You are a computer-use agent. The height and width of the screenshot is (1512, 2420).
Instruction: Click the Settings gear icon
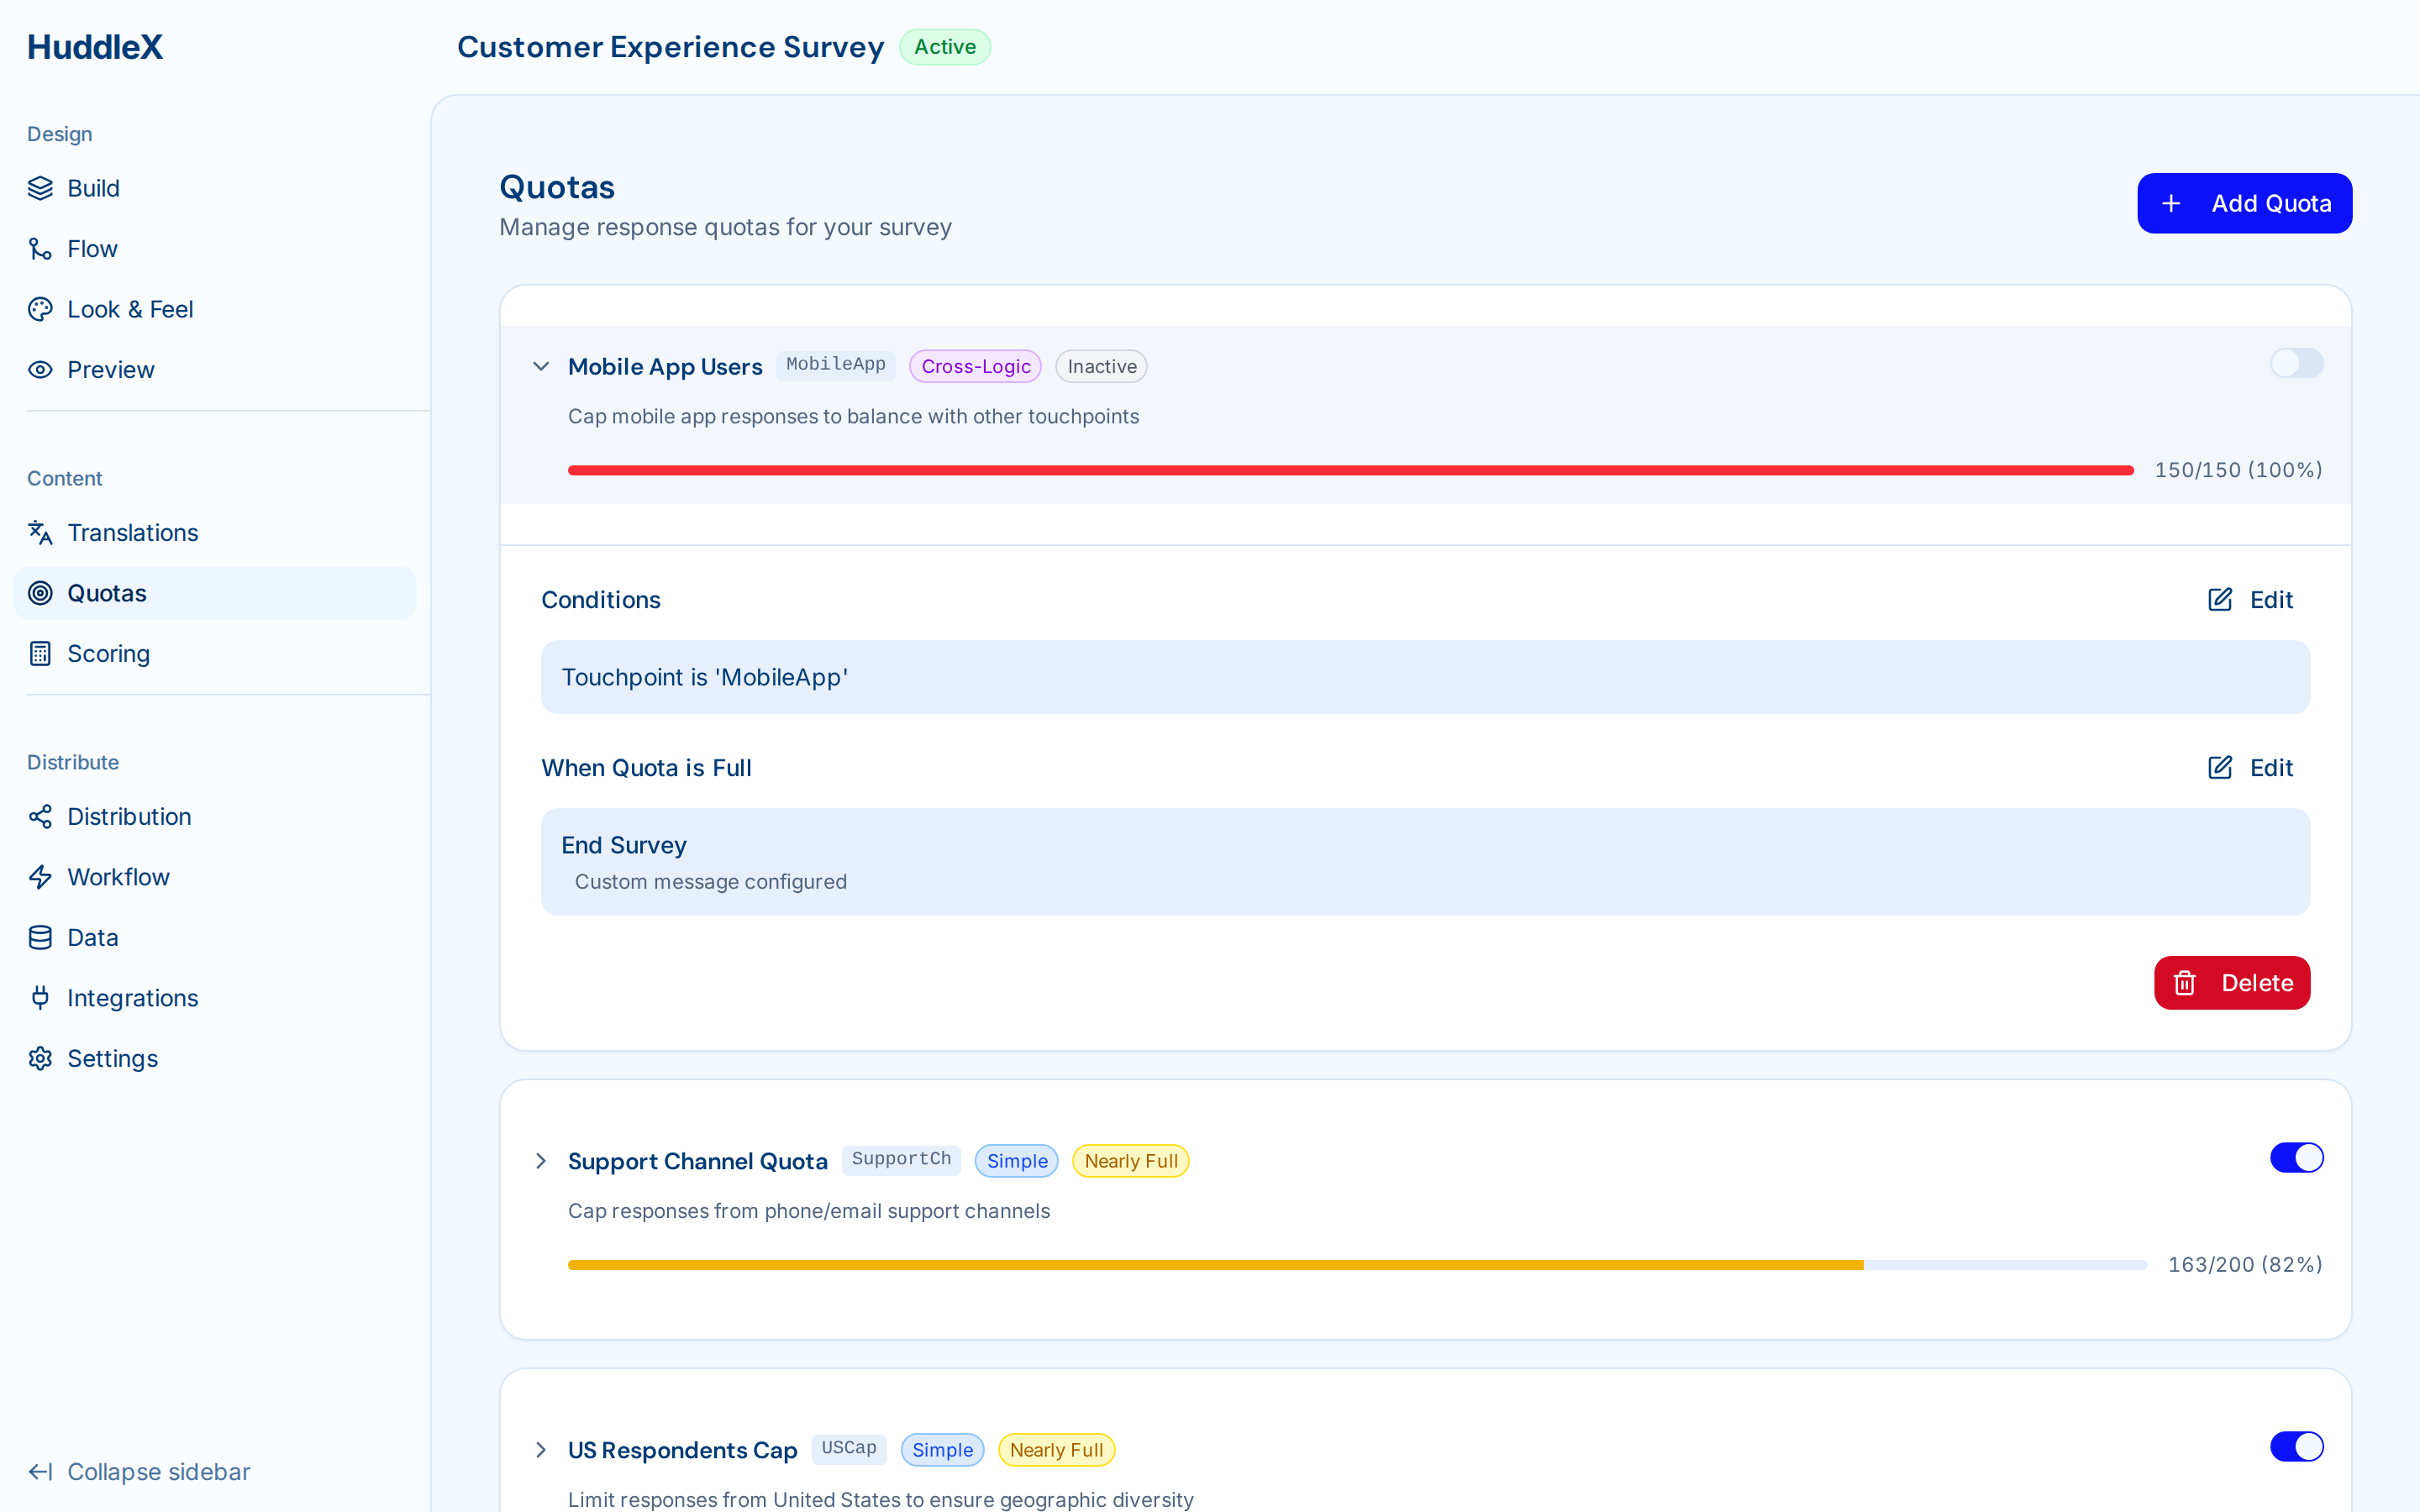point(40,1059)
